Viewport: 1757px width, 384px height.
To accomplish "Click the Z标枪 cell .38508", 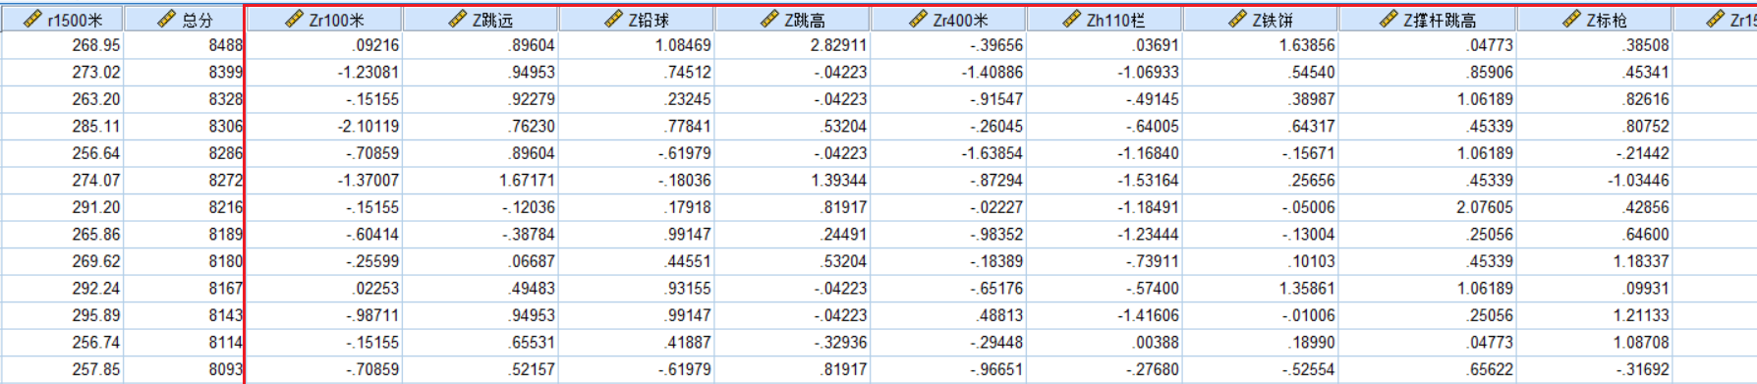I will coord(1594,45).
